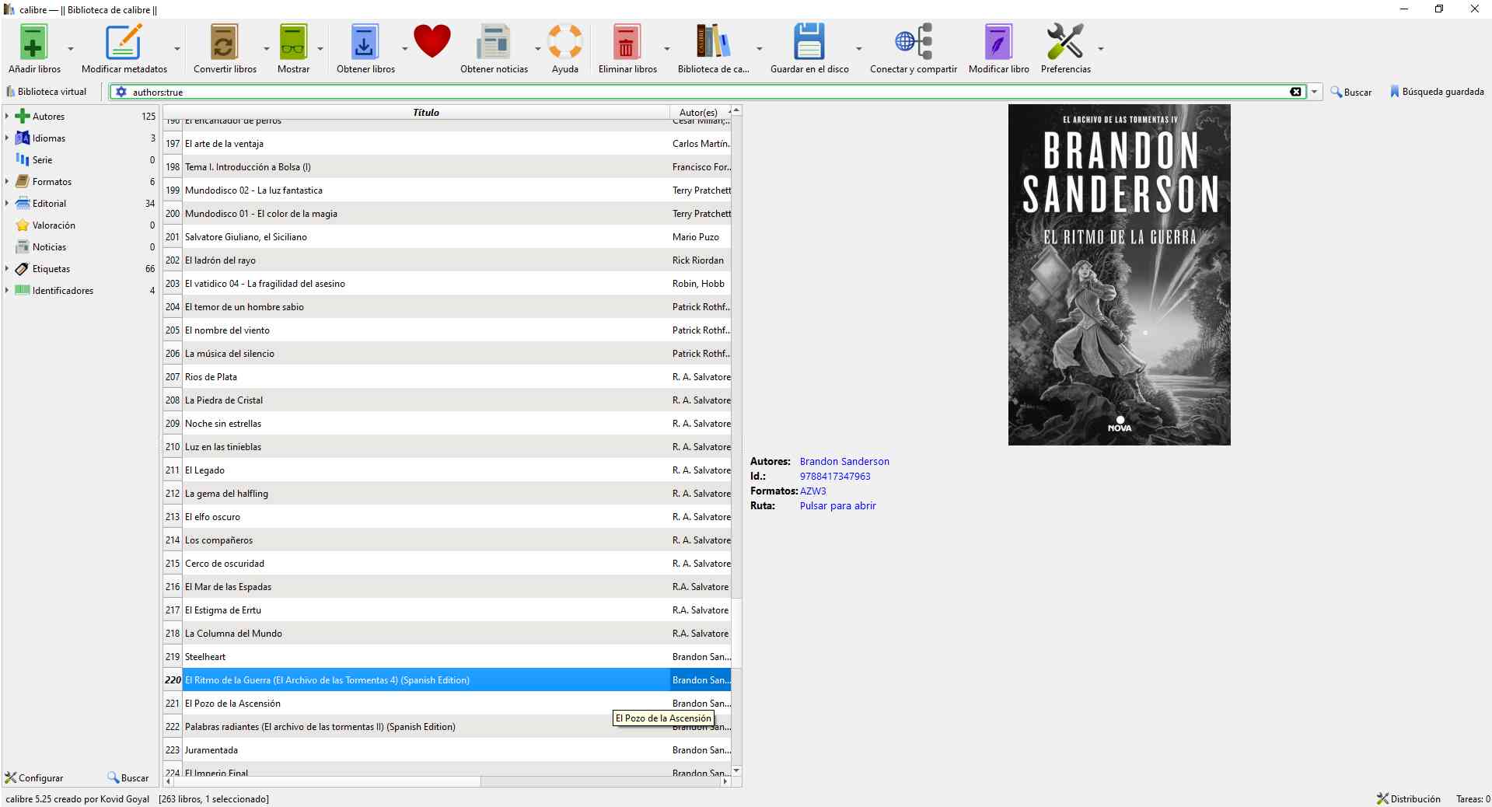This screenshot has height=807, width=1492.
Task: Open dropdown arrow beside Añadir libros
Action: point(71,49)
